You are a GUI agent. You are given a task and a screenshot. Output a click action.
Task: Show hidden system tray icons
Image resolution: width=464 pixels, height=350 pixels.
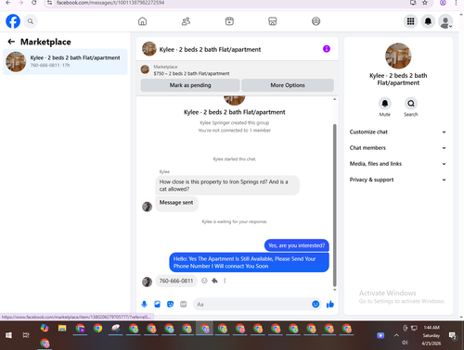click(396, 335)
